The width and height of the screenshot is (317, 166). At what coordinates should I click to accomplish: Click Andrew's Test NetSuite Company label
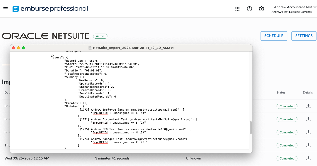coord(292,12)
